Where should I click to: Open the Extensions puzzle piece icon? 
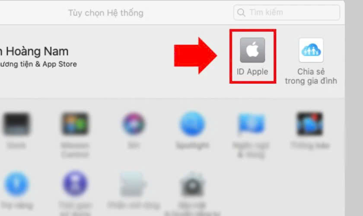(x=133, y=184)
